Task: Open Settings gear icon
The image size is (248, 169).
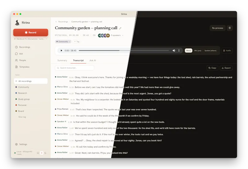Action: [x=16, y=144]
